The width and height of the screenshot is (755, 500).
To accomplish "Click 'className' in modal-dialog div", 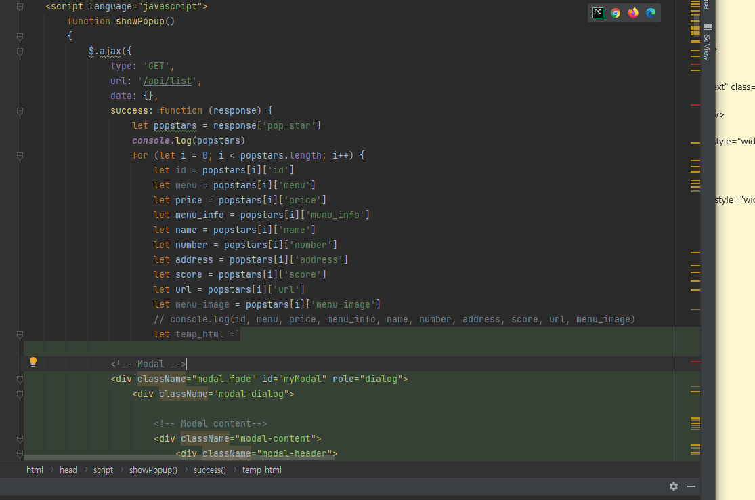I will [x=184, y=394].
